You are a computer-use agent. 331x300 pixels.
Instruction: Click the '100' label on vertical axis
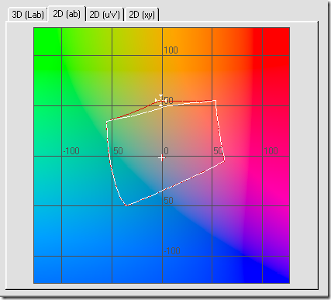tap(171, 50)
